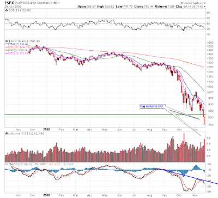The height and width of the screenshot is (198, 218).
Task: Click the Chg -54.14 (-6.71%) value
Action: point(190,7)
